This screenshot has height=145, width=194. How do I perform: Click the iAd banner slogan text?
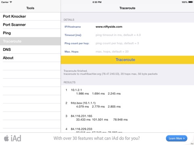click(x=97, y=138)
